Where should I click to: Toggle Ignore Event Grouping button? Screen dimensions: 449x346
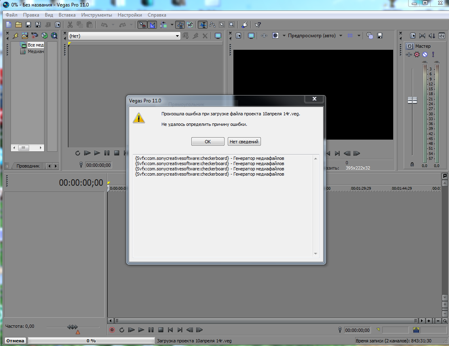point(190,25)
